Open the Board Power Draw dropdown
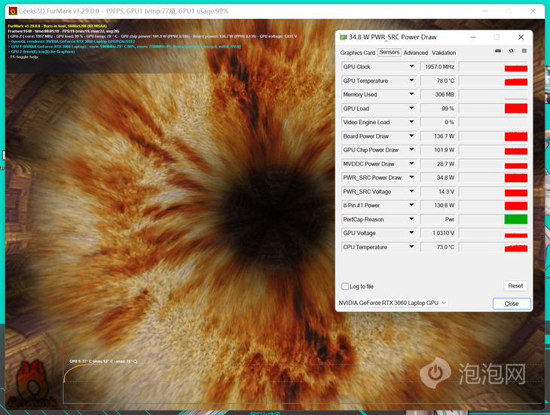Viewport: 550px width, 415px height. click(411, 136)
